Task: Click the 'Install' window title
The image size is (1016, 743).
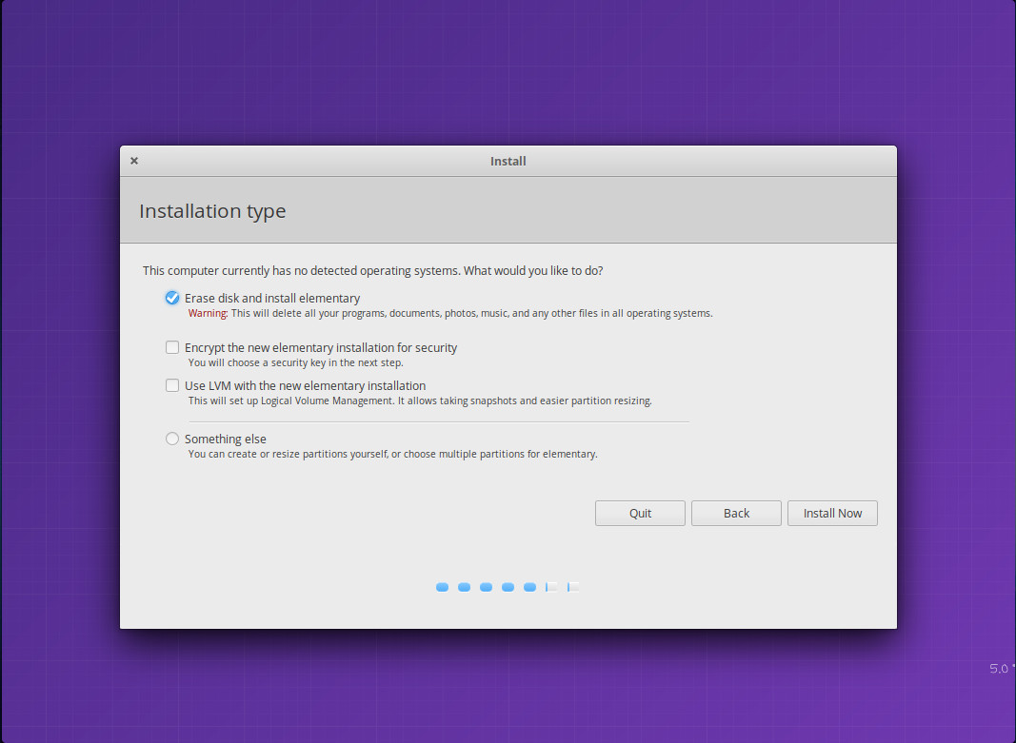Action: click(508, 161)
